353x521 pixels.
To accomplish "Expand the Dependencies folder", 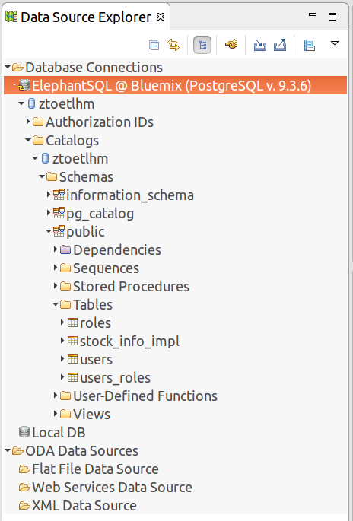I will tap(56, 249).
